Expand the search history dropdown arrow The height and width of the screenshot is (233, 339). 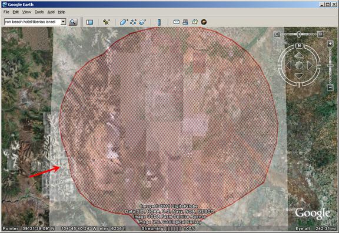coord(63,22)
